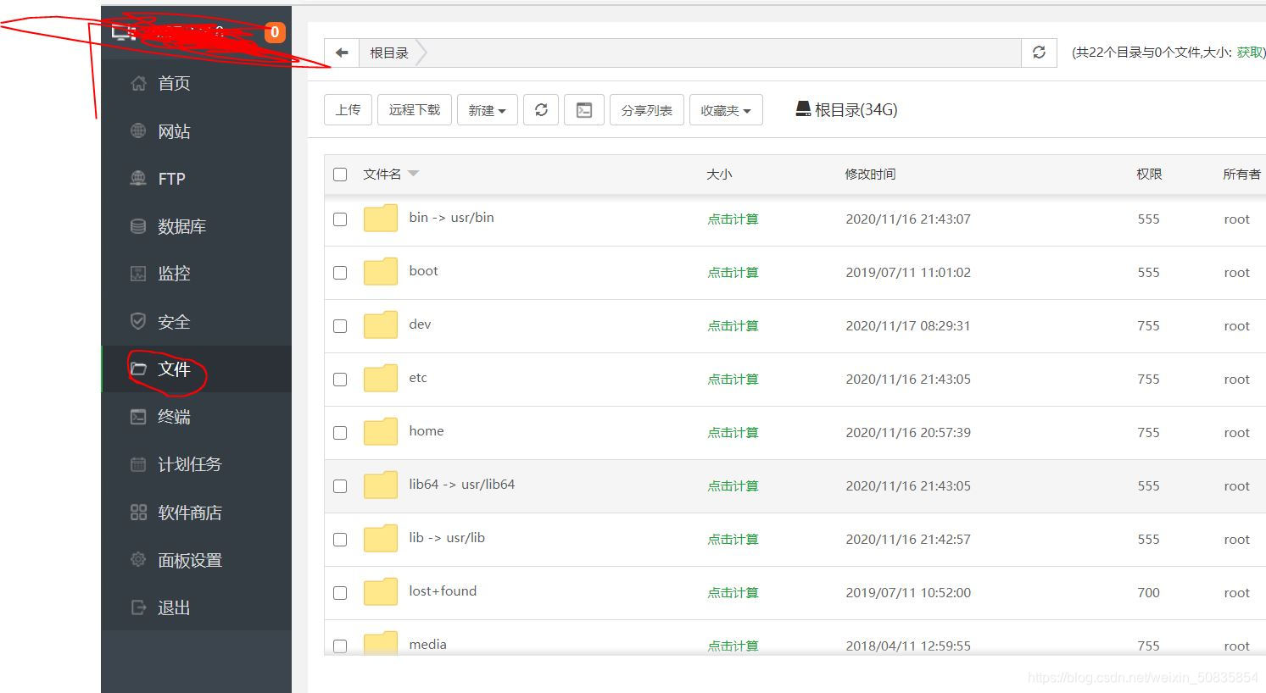
Task: Click the bin folder icon
Action: tap(381, 219)
